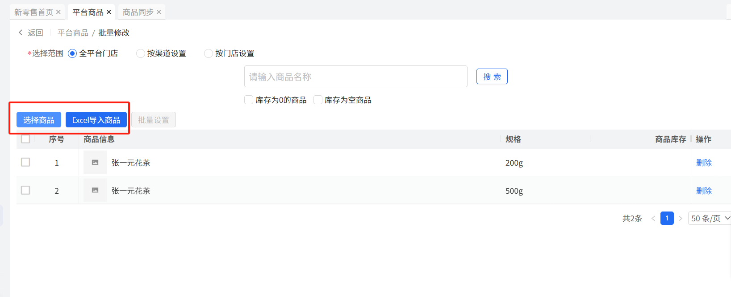
Task: Click the 共2条 total count text
Action: click(x=632, y=218)
